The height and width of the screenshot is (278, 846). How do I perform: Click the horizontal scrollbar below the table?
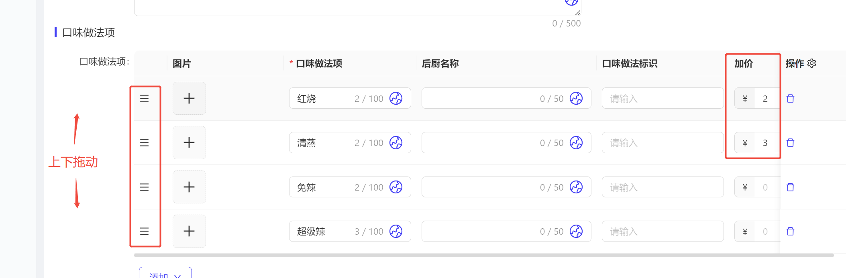(x=484, y=255)
